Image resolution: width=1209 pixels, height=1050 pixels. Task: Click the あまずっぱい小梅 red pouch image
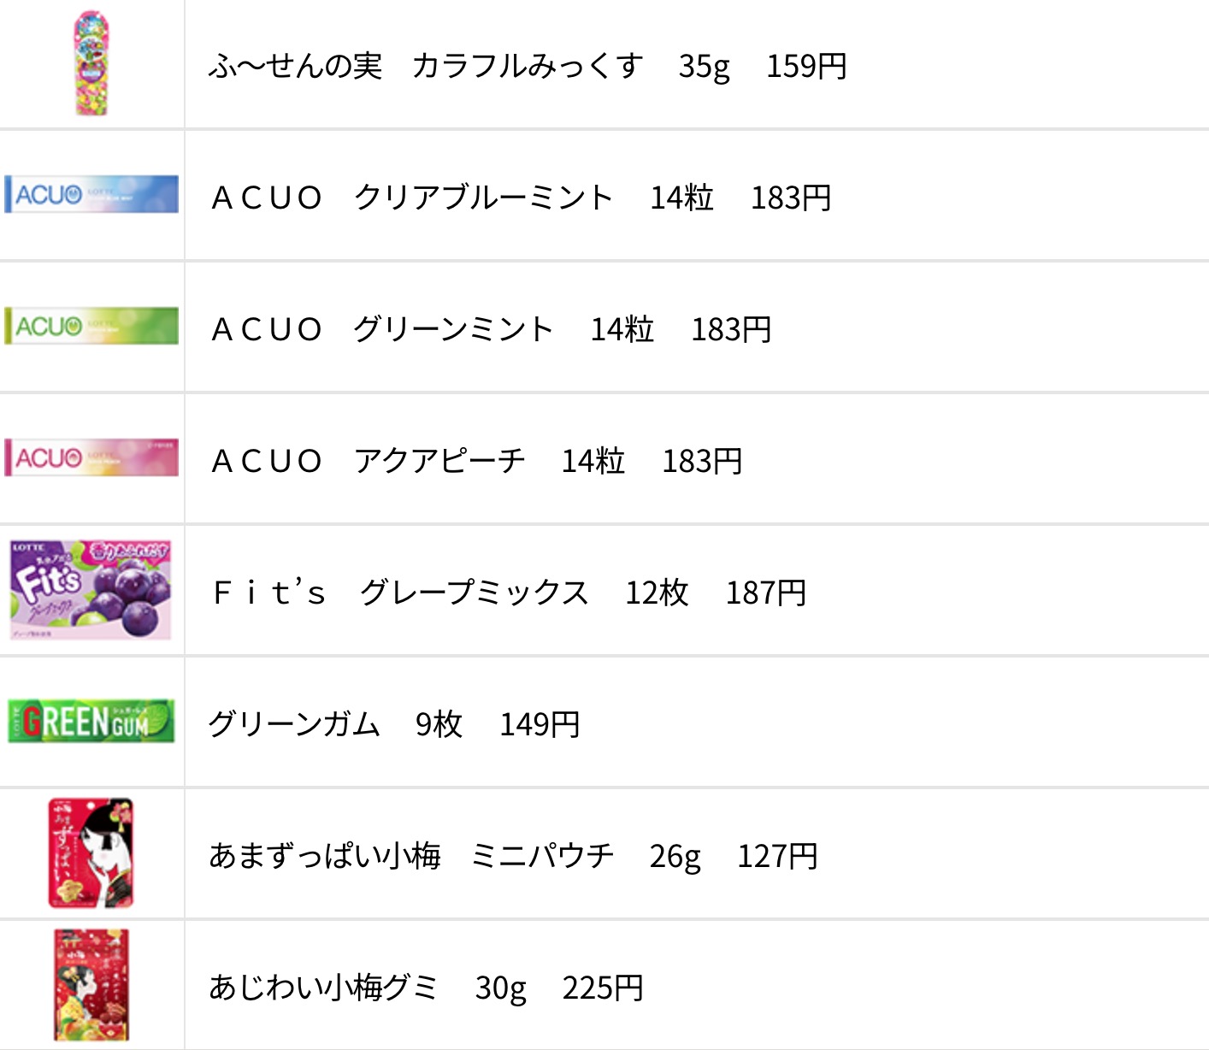(91, 852)
